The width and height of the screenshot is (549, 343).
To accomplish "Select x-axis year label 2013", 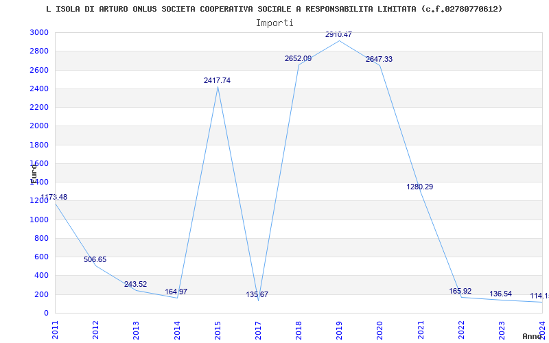I will [136, 330].
